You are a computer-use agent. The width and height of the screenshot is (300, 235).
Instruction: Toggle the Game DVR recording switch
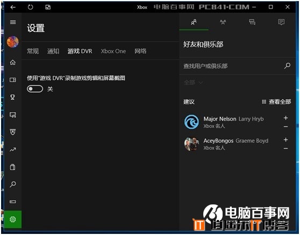point(35,89)
